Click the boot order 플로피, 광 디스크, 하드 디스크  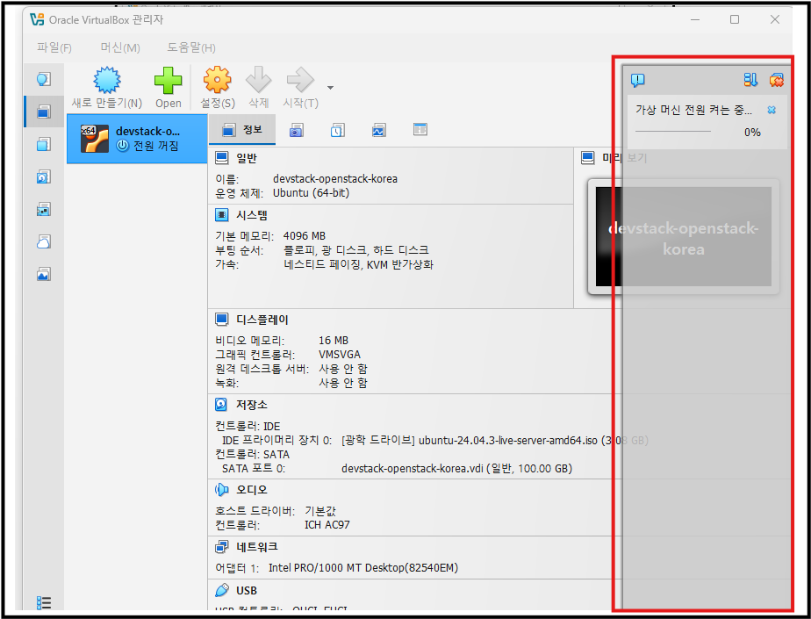point(355,250)
